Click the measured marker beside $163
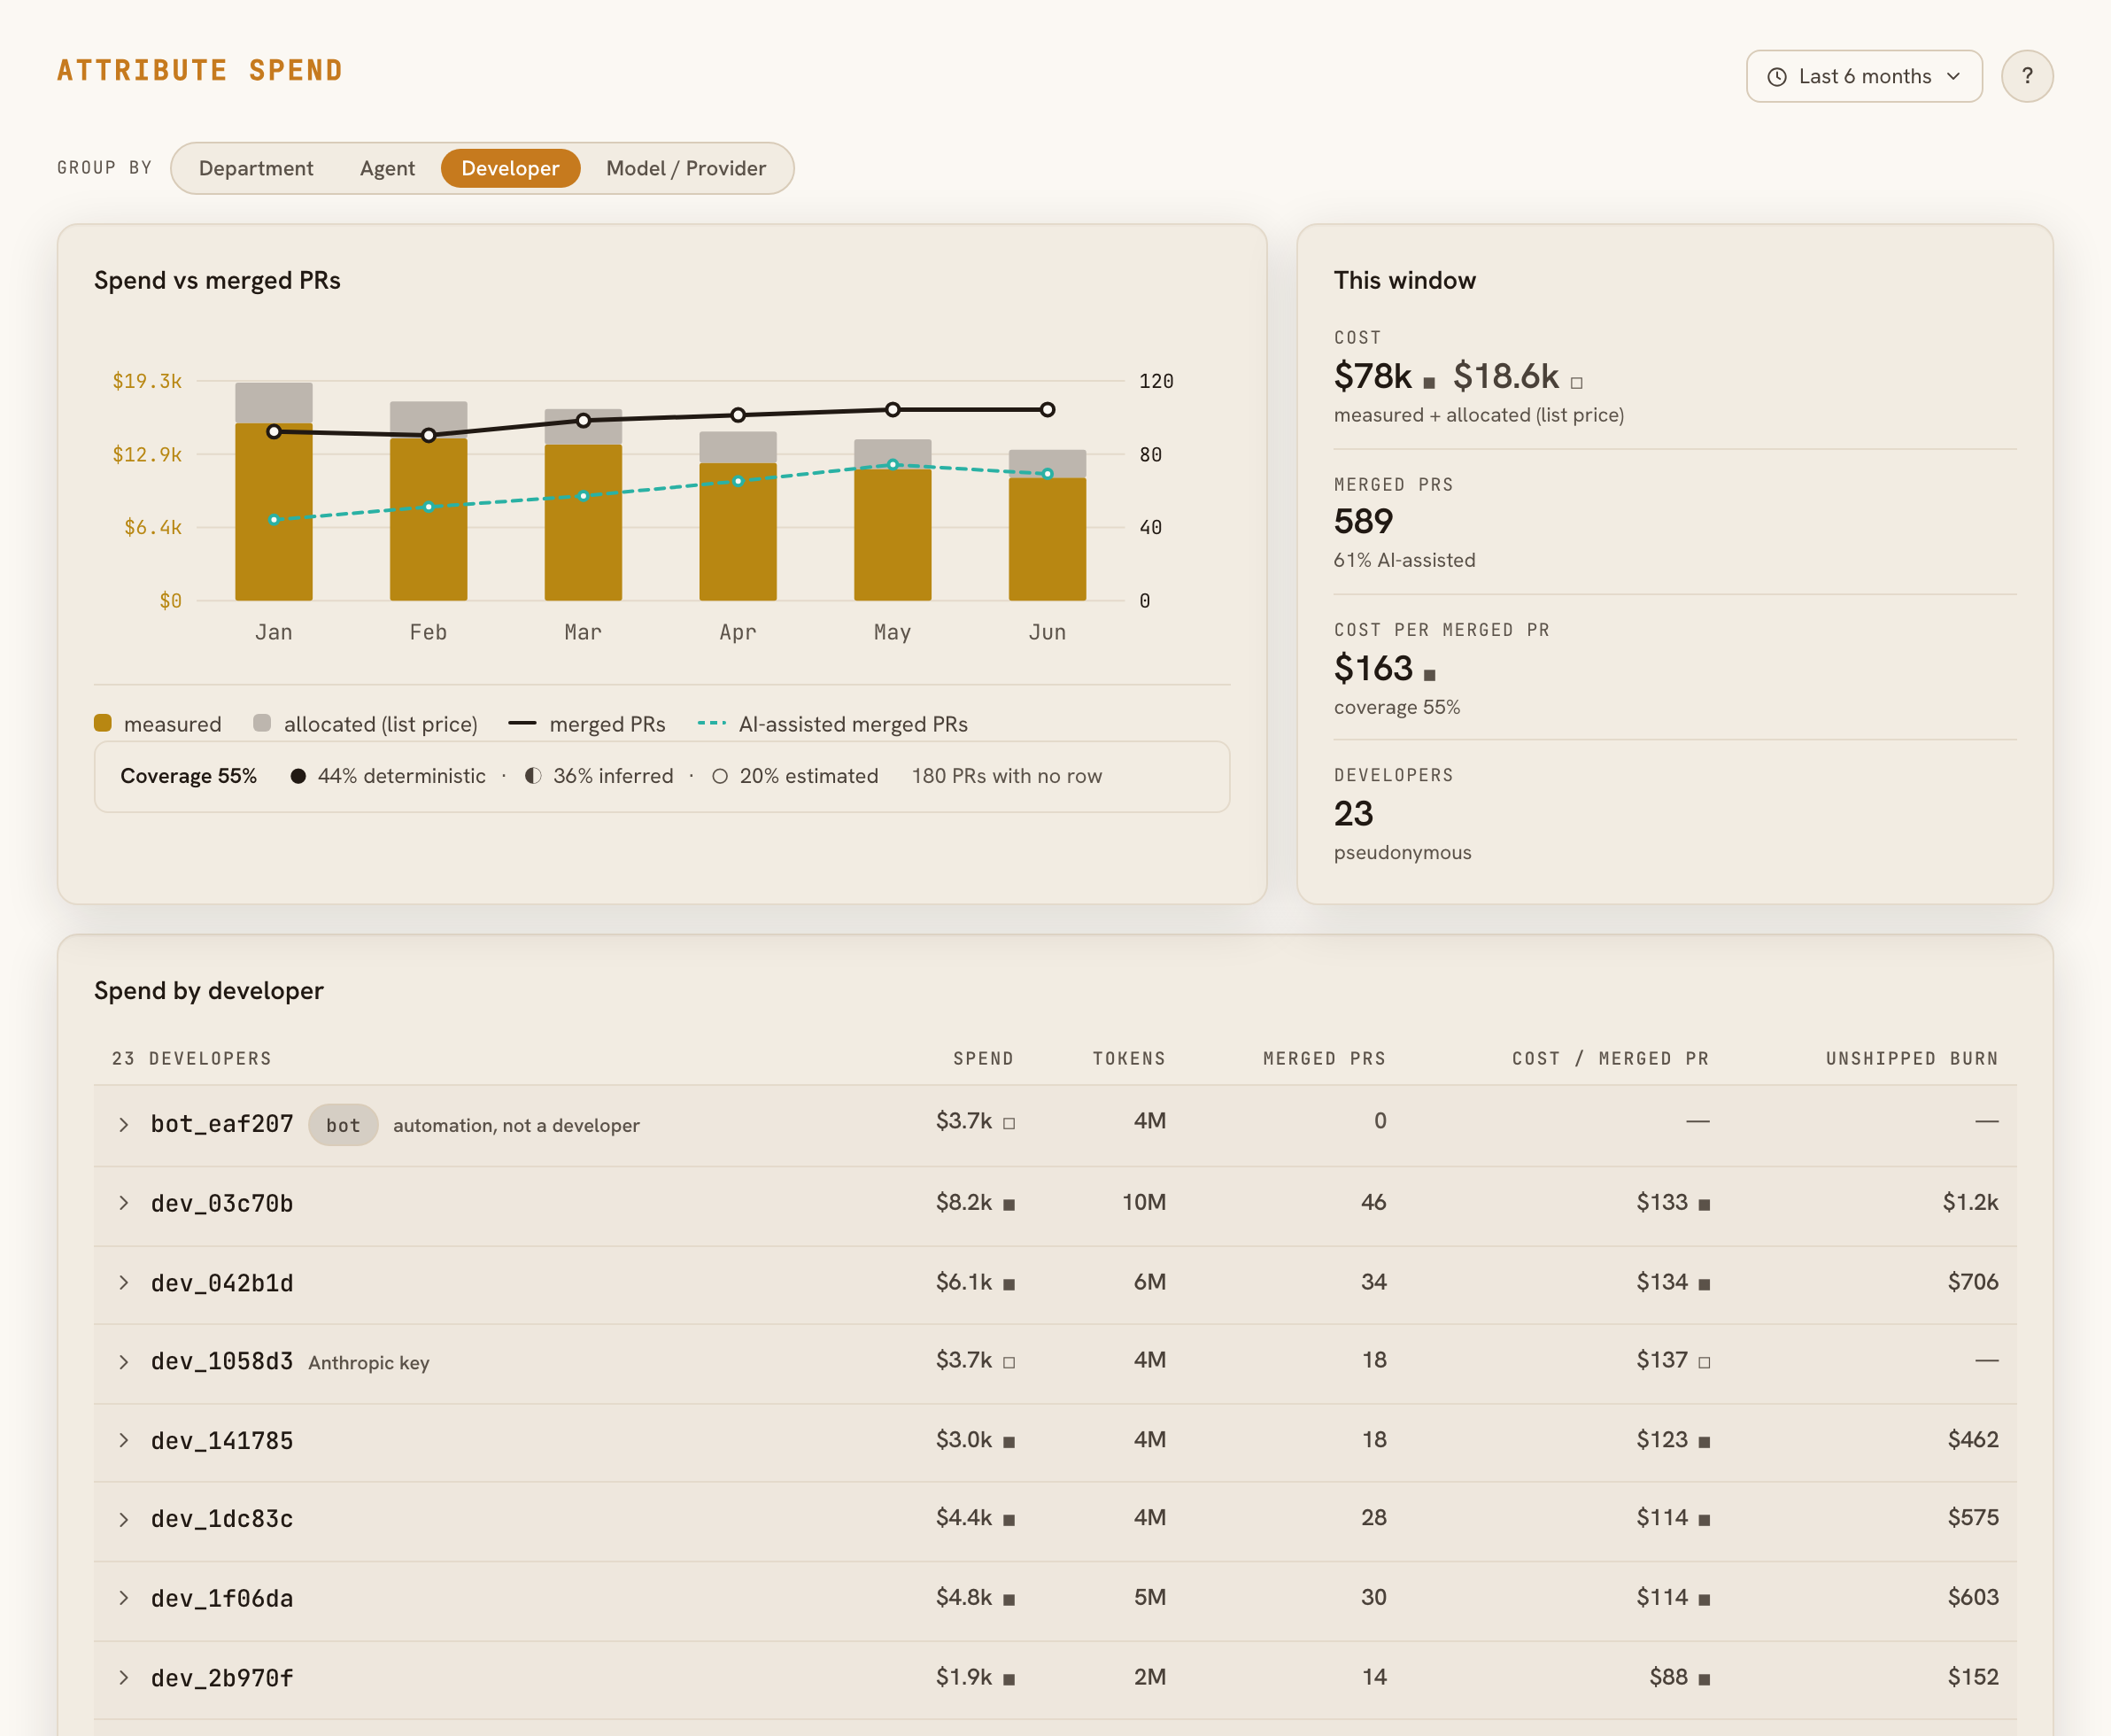This screenshot has height=1736, width=2111. (x=1428, y=675)
